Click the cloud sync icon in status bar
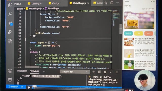This screenshot has height=91, width=162. tap(22, 87)
